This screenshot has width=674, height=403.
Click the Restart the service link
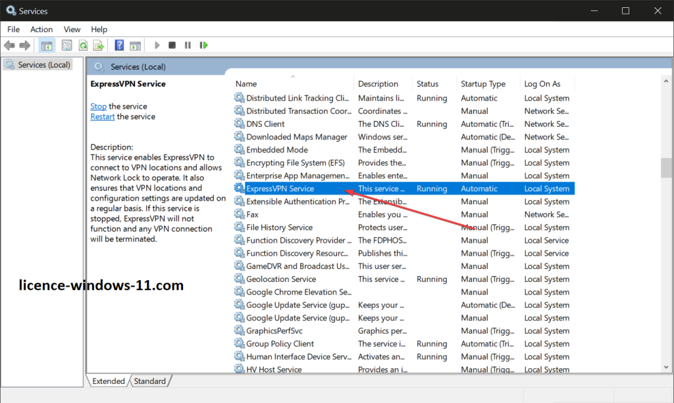coord(102,117)
